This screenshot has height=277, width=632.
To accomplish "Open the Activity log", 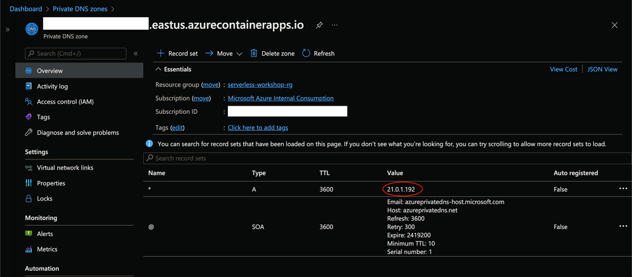I will (53, 86).
